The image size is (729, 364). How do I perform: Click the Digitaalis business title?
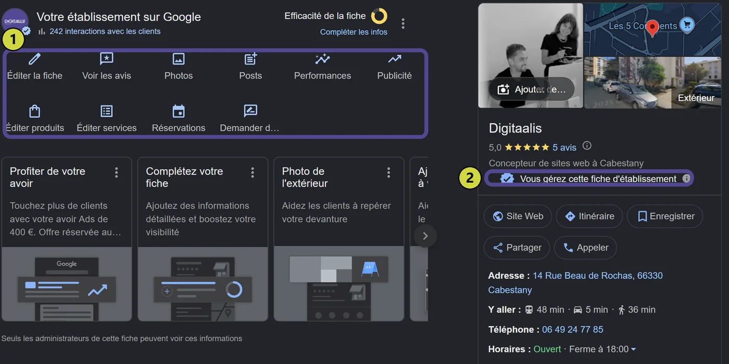516,128
